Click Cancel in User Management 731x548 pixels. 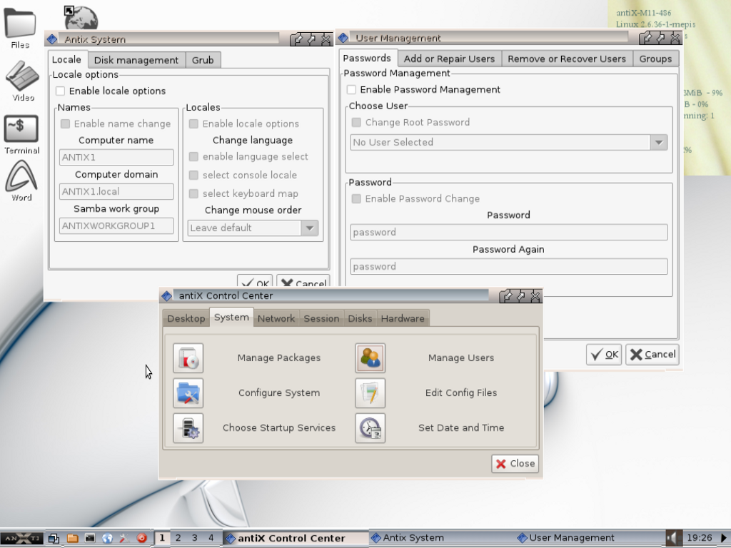point(652,355)
